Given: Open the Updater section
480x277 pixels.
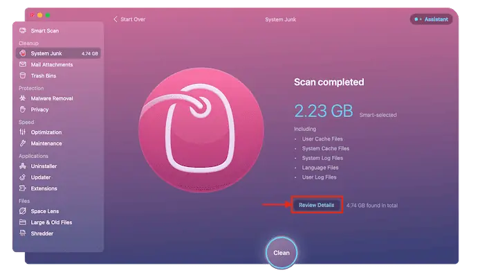Looking at the screenshot, I should [x=41, y=177].
